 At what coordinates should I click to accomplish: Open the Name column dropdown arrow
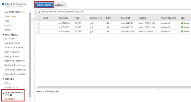56,18
